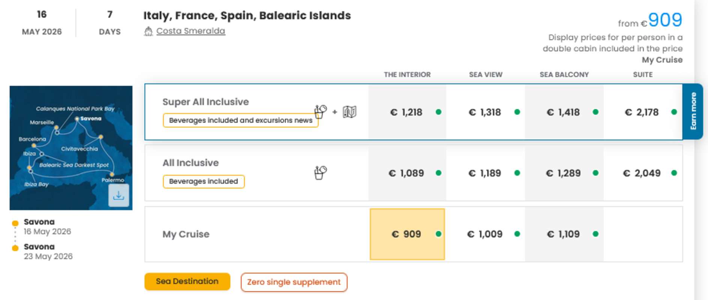Select the Super All Inclusive package row

[206, 102]
